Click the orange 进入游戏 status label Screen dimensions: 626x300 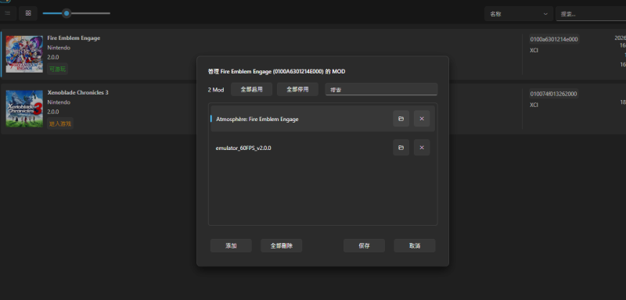pyautogui.click(x=60, y=123)
